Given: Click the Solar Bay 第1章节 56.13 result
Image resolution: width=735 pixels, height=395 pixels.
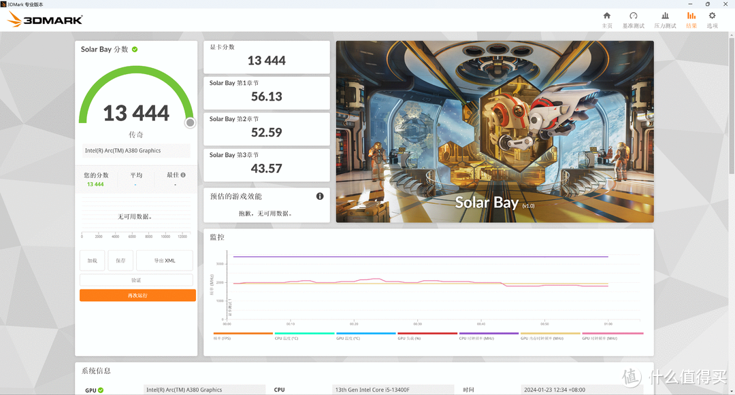Looking at the screenshot, I should [x=266, y=93].
